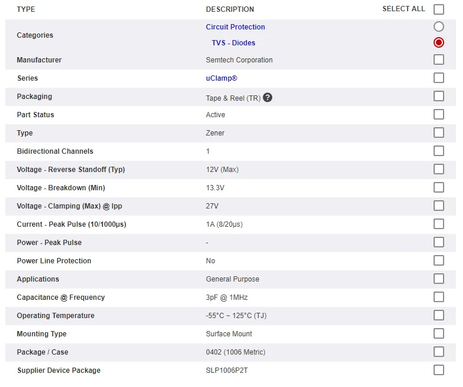Check Operating Temperature checkbox
Image resolution: width=463 pixels, height=387 pixels.
(x=438, y=315)
